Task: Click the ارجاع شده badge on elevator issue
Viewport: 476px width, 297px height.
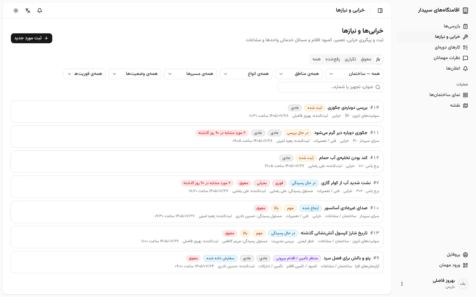Action: (x=310, y=208)
